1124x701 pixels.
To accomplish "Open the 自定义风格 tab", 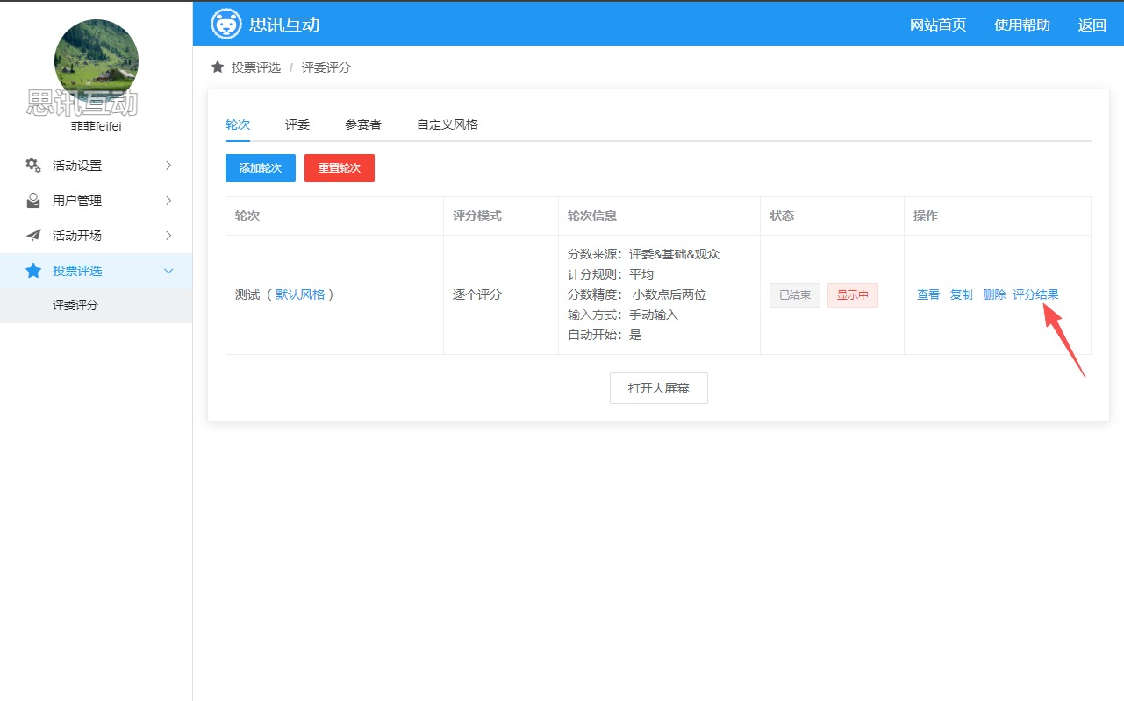I will tap(447, 124).
